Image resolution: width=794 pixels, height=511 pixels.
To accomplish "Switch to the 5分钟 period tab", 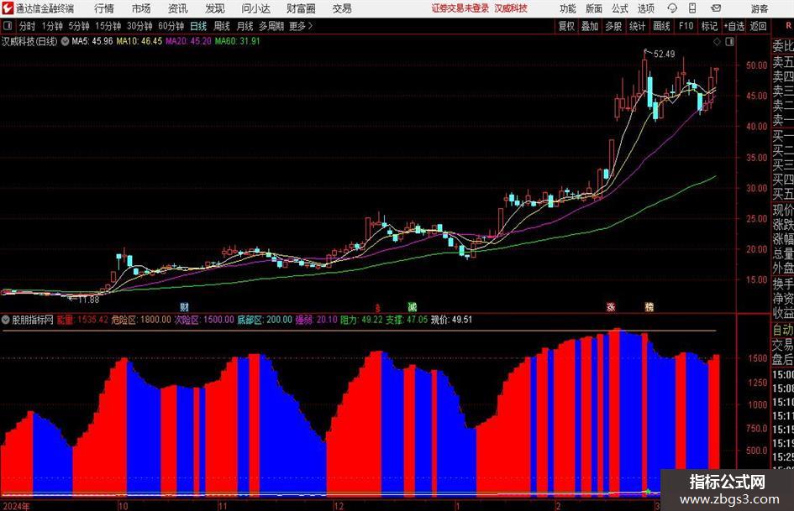I will (x=78, y=26).
